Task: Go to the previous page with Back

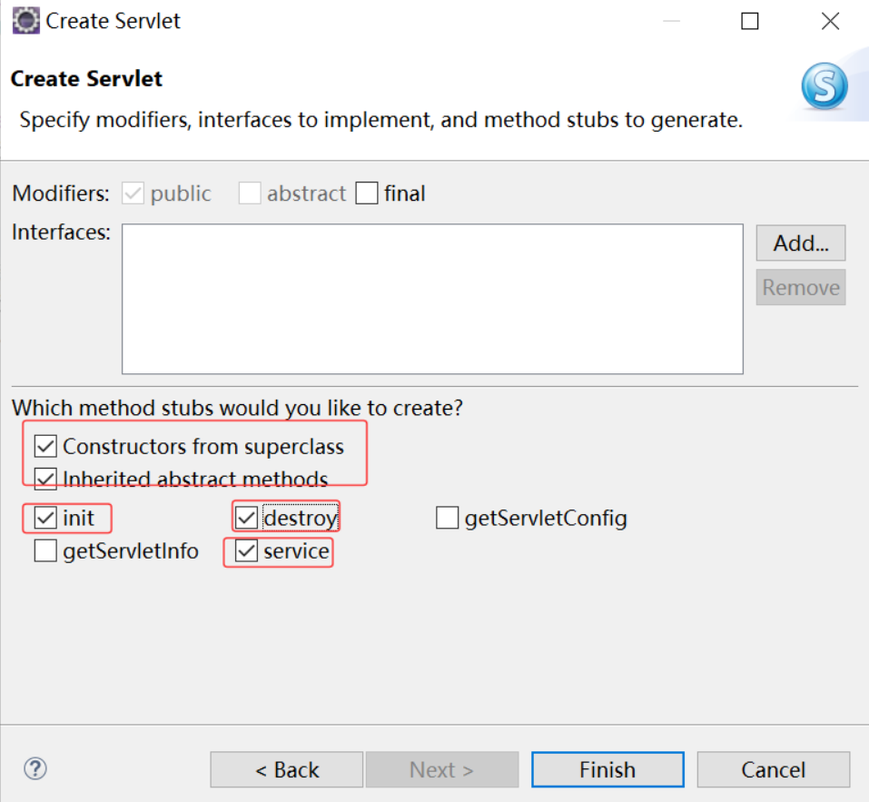Action: coord(287,769)
